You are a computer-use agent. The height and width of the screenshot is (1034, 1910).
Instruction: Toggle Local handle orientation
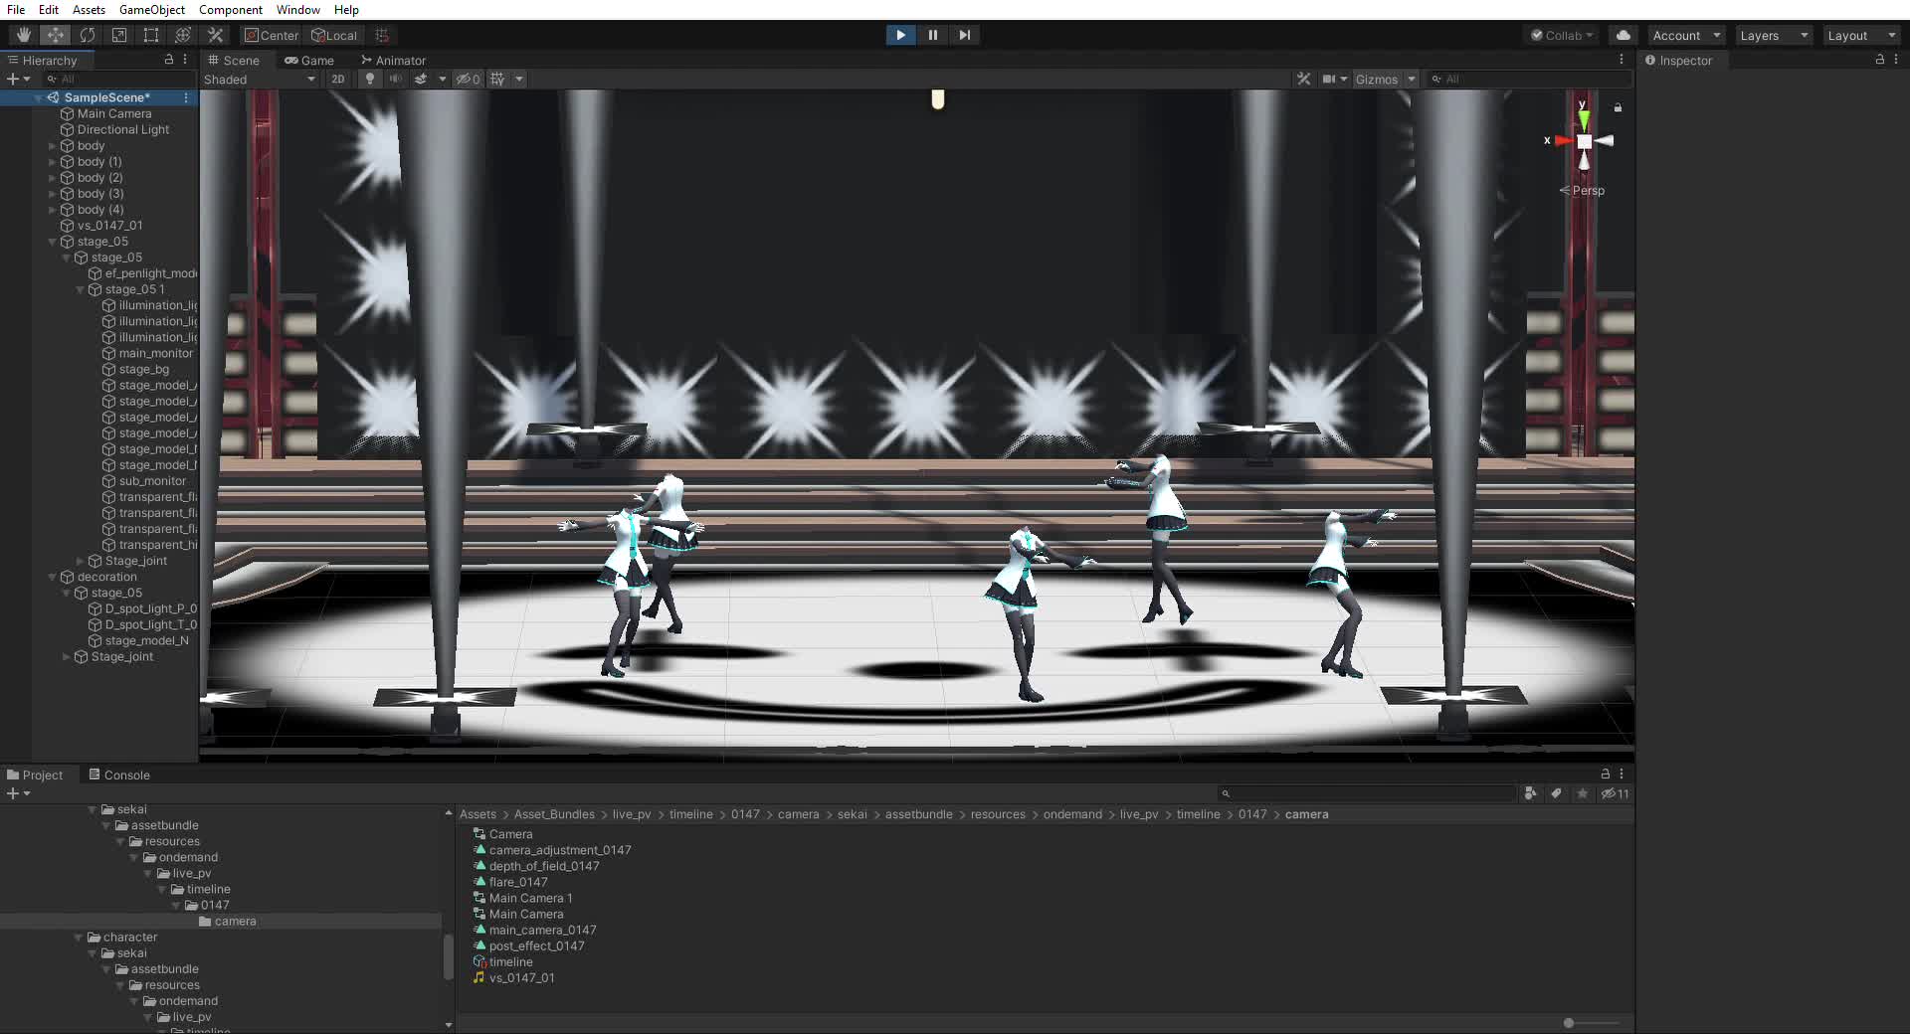(335, 35)
